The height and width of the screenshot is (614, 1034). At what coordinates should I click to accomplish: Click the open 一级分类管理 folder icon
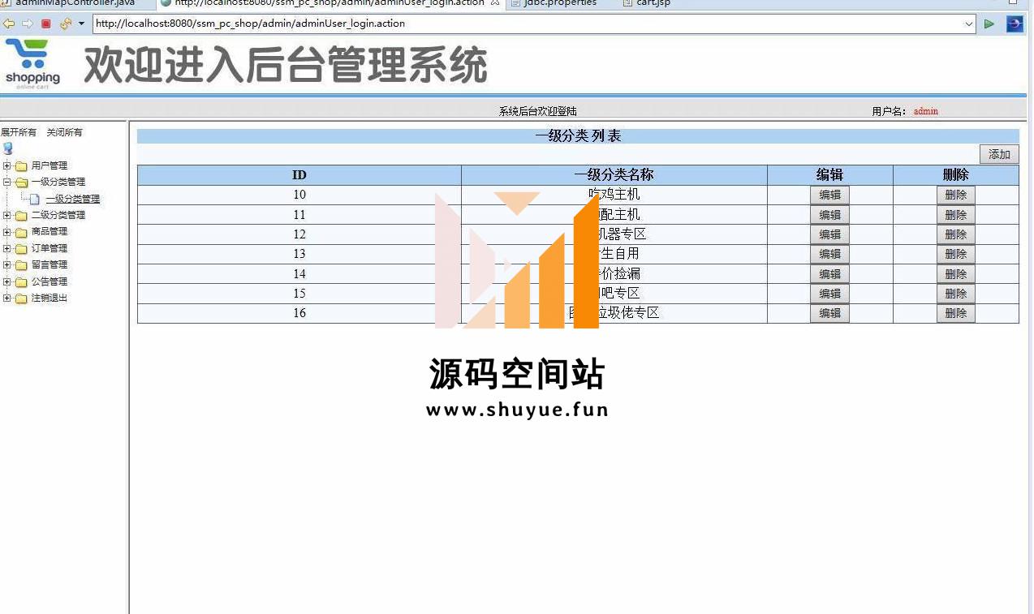click(21, 182)
